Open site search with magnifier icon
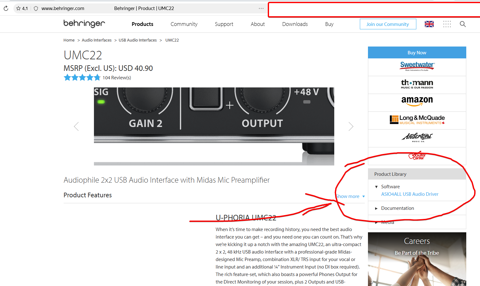This screenshot has height=286, width=480. [463, 24]
